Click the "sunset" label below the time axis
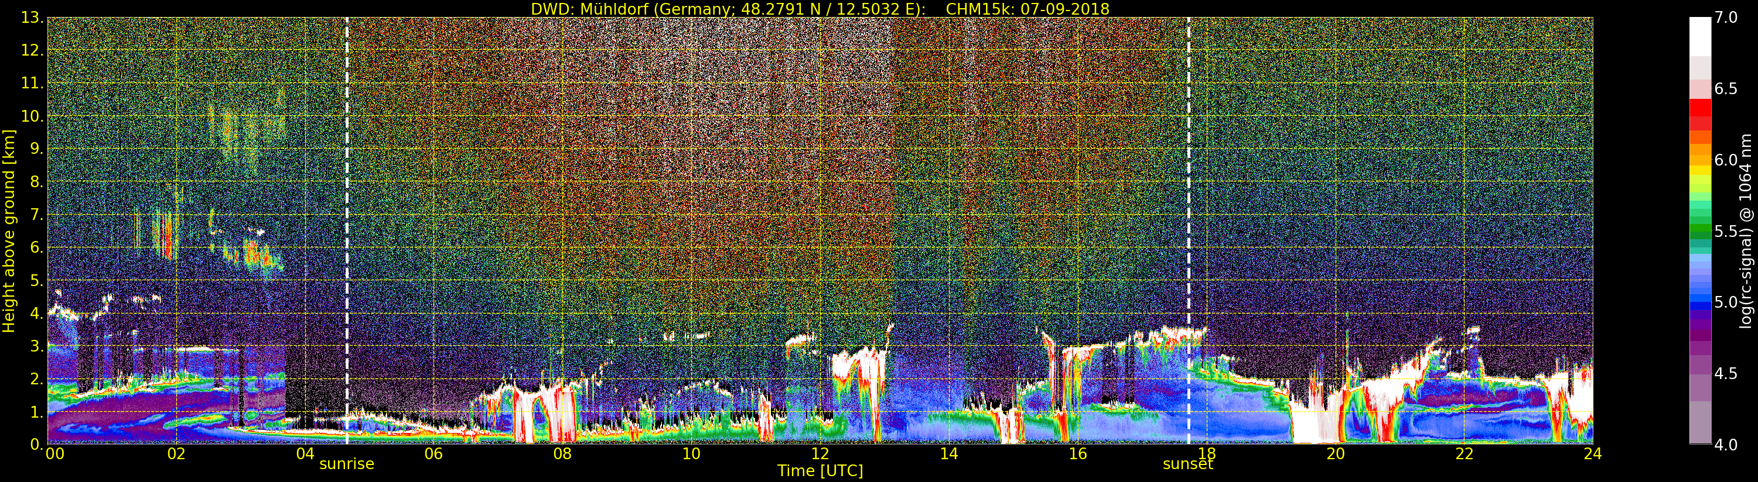 click(1188, 464)
